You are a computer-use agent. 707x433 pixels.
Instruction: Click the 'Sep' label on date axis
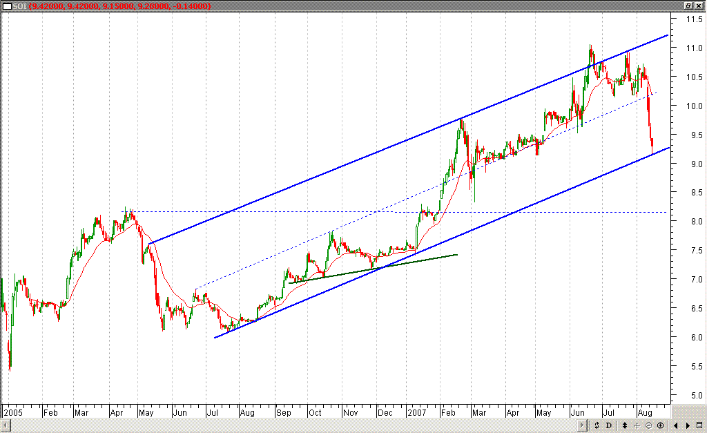point(284,413)
